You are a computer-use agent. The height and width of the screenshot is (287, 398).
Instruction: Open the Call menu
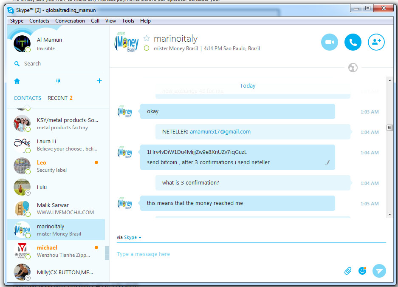pyautogui.click(x=95, y=21)
